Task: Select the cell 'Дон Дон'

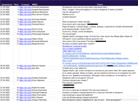Action: point(36,68)
